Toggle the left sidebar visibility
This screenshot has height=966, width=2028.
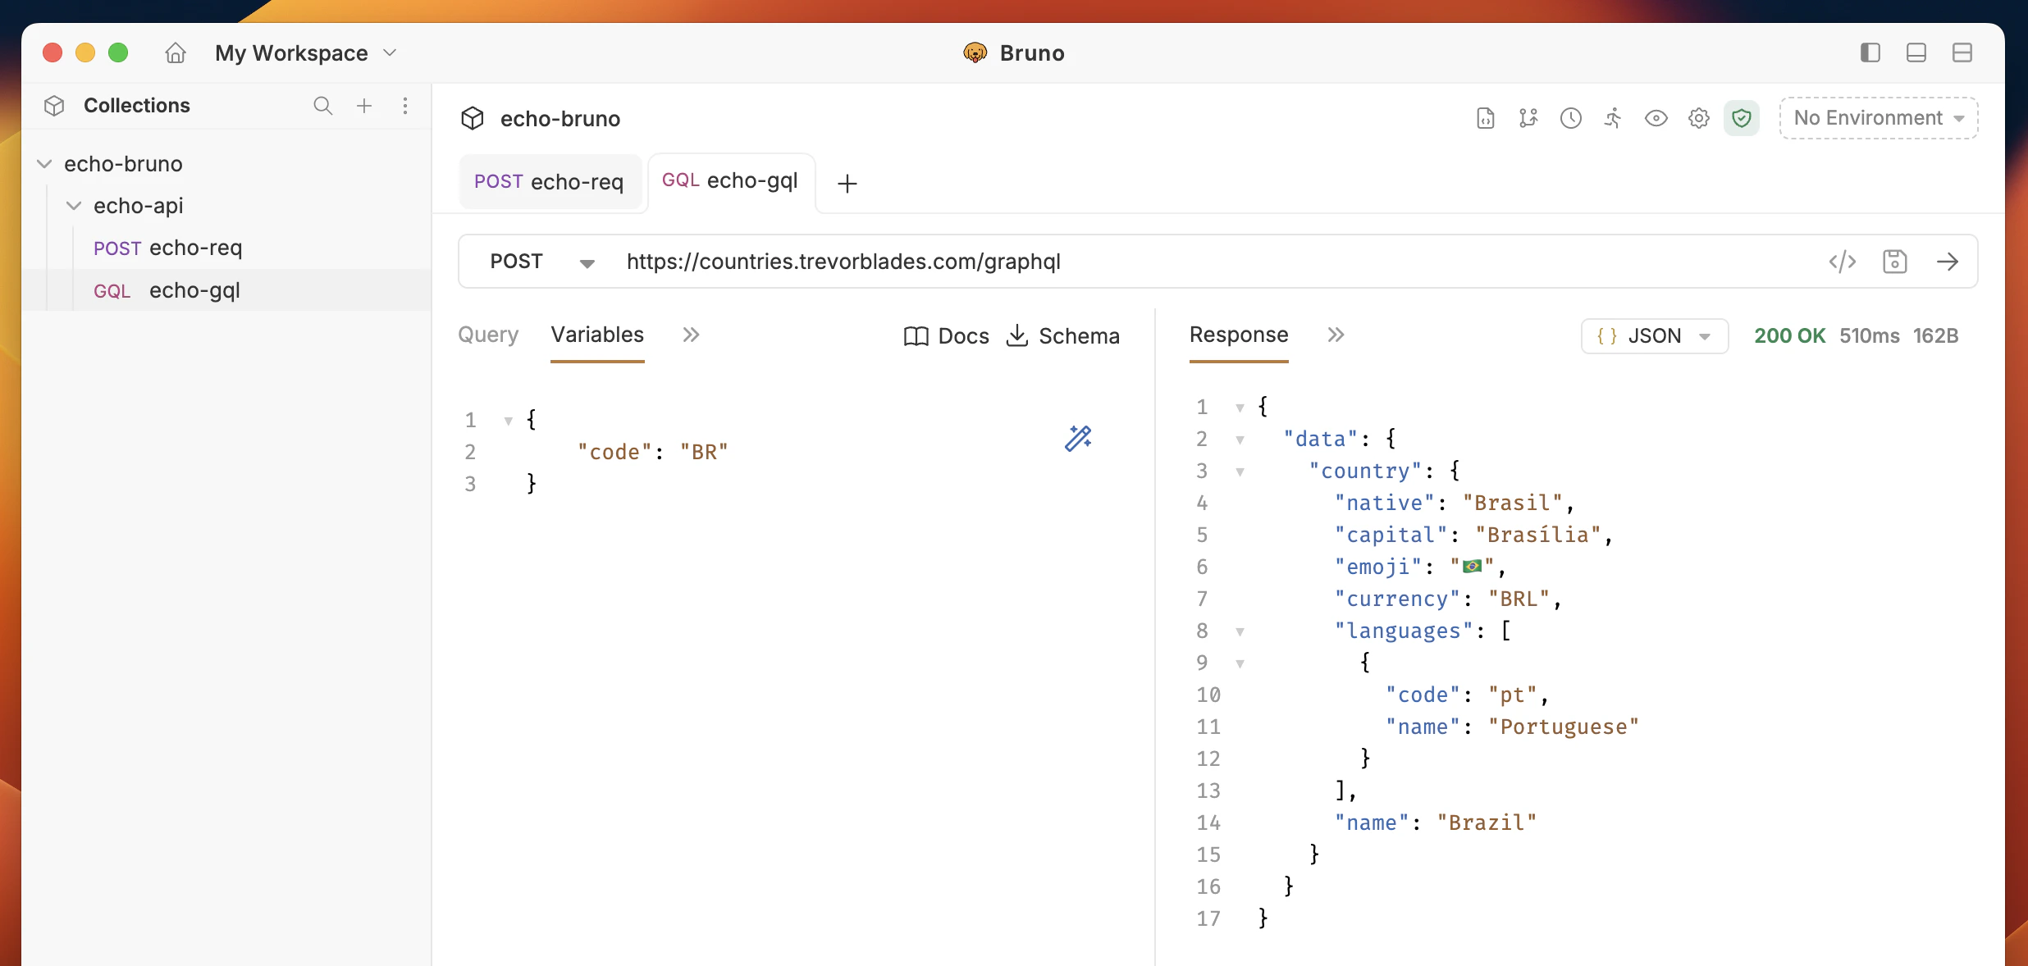(1870, 52)
